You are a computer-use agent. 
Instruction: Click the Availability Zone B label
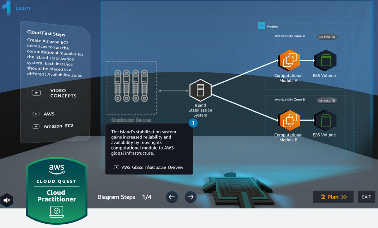290,100
